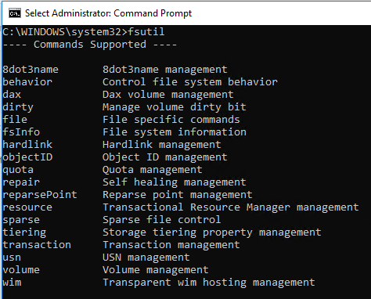371x299 pixels.
Task: Click 'File specific commands' description text
Action: click(171, 120)
